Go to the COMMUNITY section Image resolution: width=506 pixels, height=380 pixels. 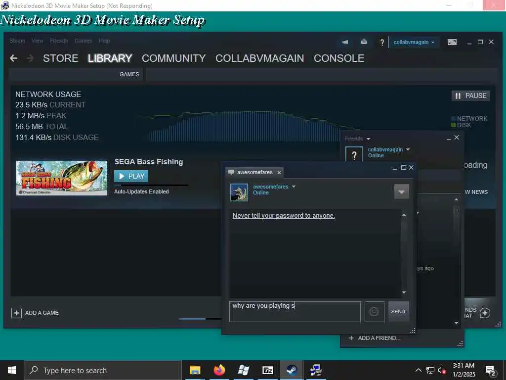[x=173, y=58]
